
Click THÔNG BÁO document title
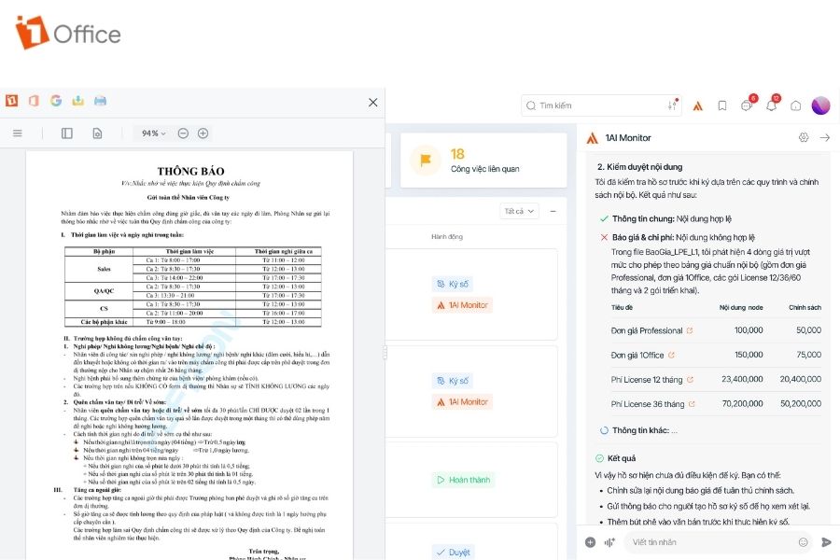pyautogui.click(x=190, y=171)
